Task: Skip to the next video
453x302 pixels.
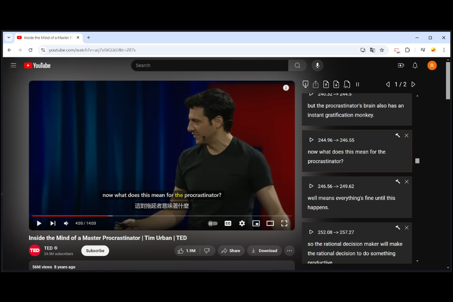Action: [52, 223]
